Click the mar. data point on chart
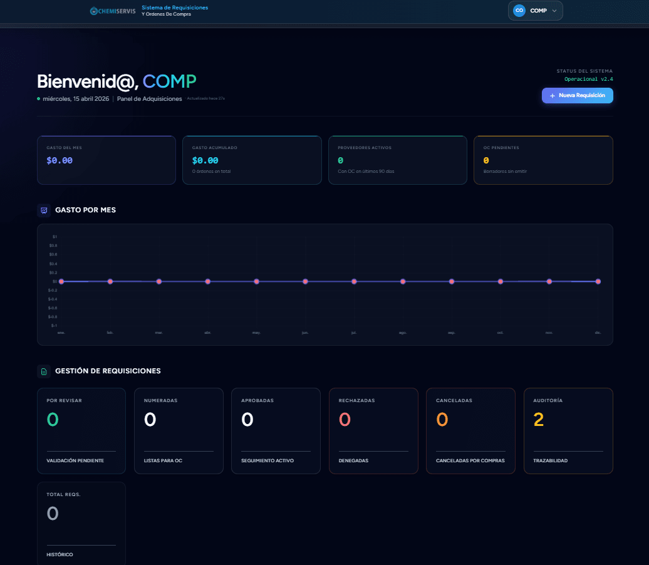This screenshot has height=565, width=649. click(159, 281)
